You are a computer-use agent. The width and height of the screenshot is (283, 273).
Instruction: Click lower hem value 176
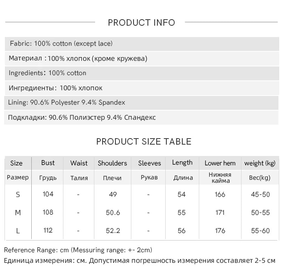(220, 231)
